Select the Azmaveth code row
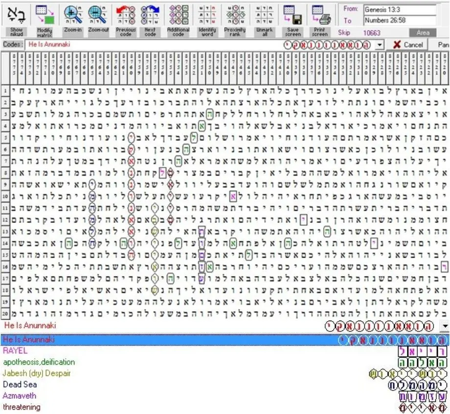450x414 pixels. (225, 395)
